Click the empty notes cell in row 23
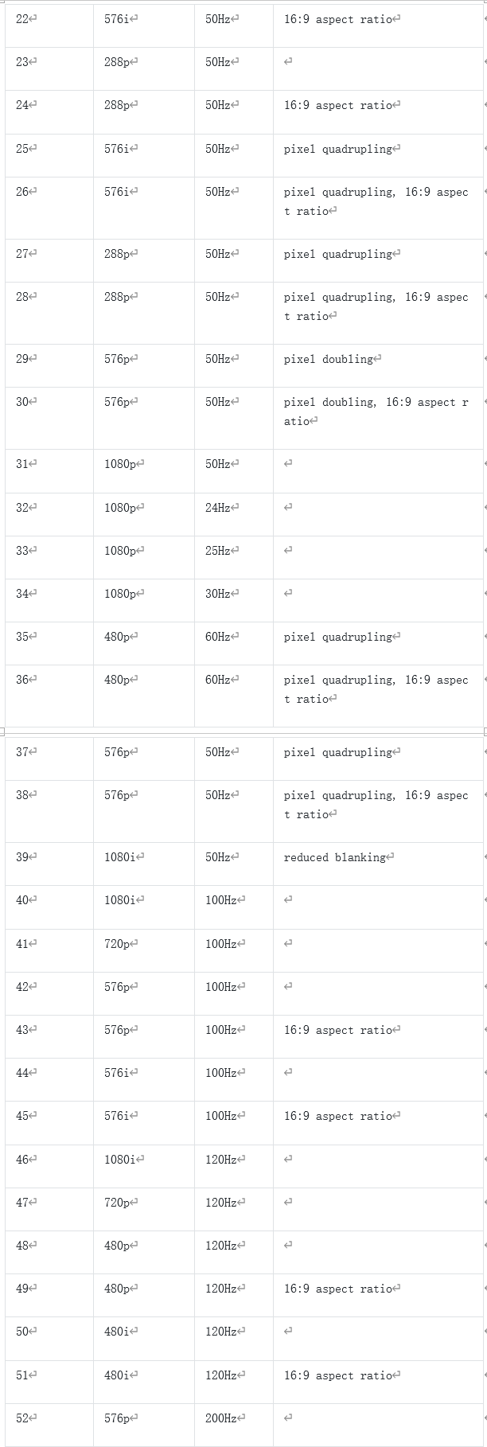Screen dimensions: 487x1447 pyautogui.click(x=378, y=68)
